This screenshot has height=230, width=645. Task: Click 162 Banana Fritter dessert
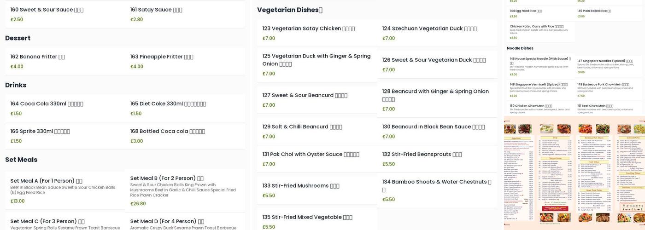pos(37,57)
